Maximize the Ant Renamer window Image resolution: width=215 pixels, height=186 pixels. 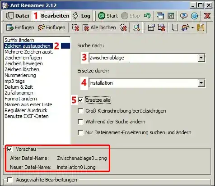point(201,5)
